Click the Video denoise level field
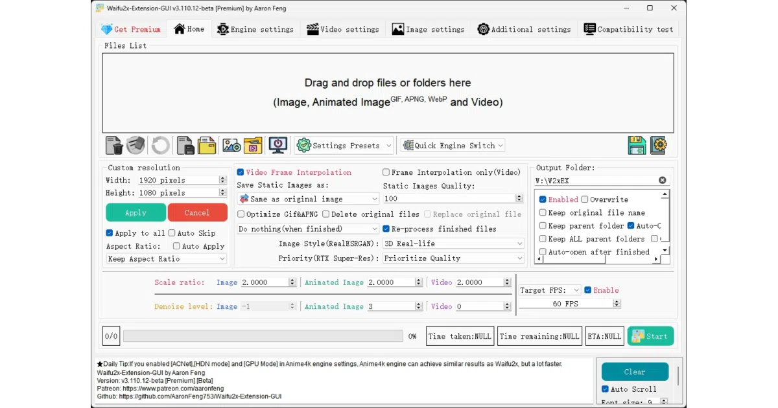 click(x=484, y=306)
